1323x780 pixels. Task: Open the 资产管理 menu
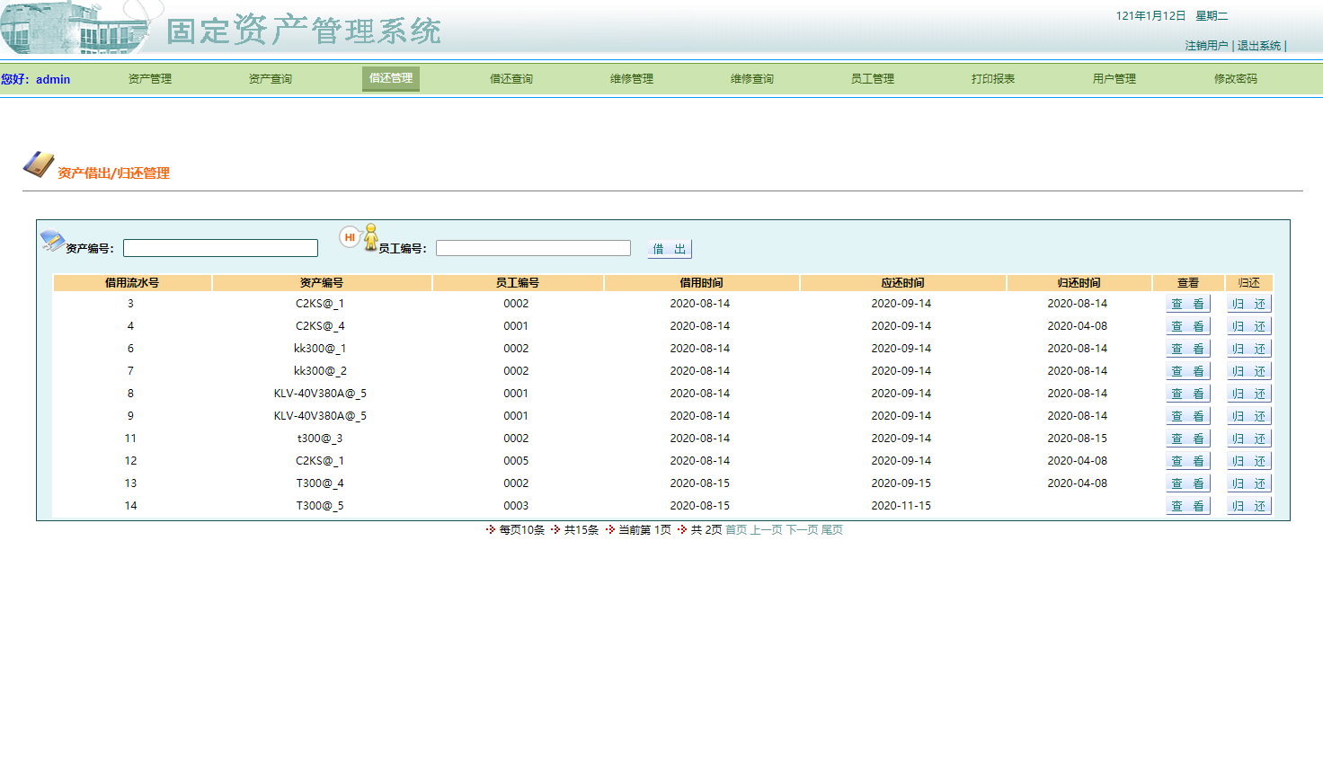(150, 79)
